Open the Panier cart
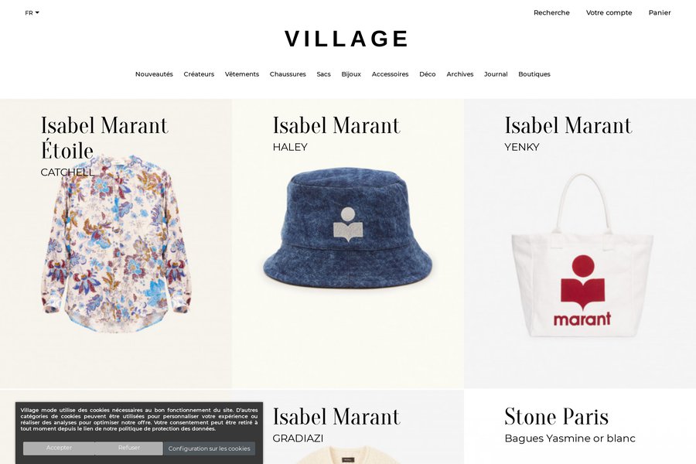 pyautogui.click(x=659, y=12)
